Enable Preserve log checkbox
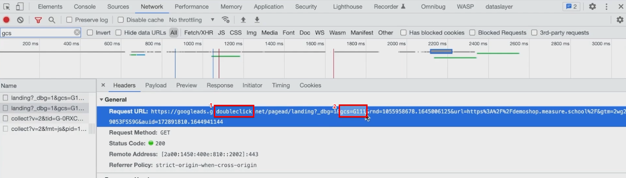 69,20
